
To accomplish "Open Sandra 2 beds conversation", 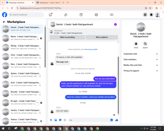I will tap(22, 112).
